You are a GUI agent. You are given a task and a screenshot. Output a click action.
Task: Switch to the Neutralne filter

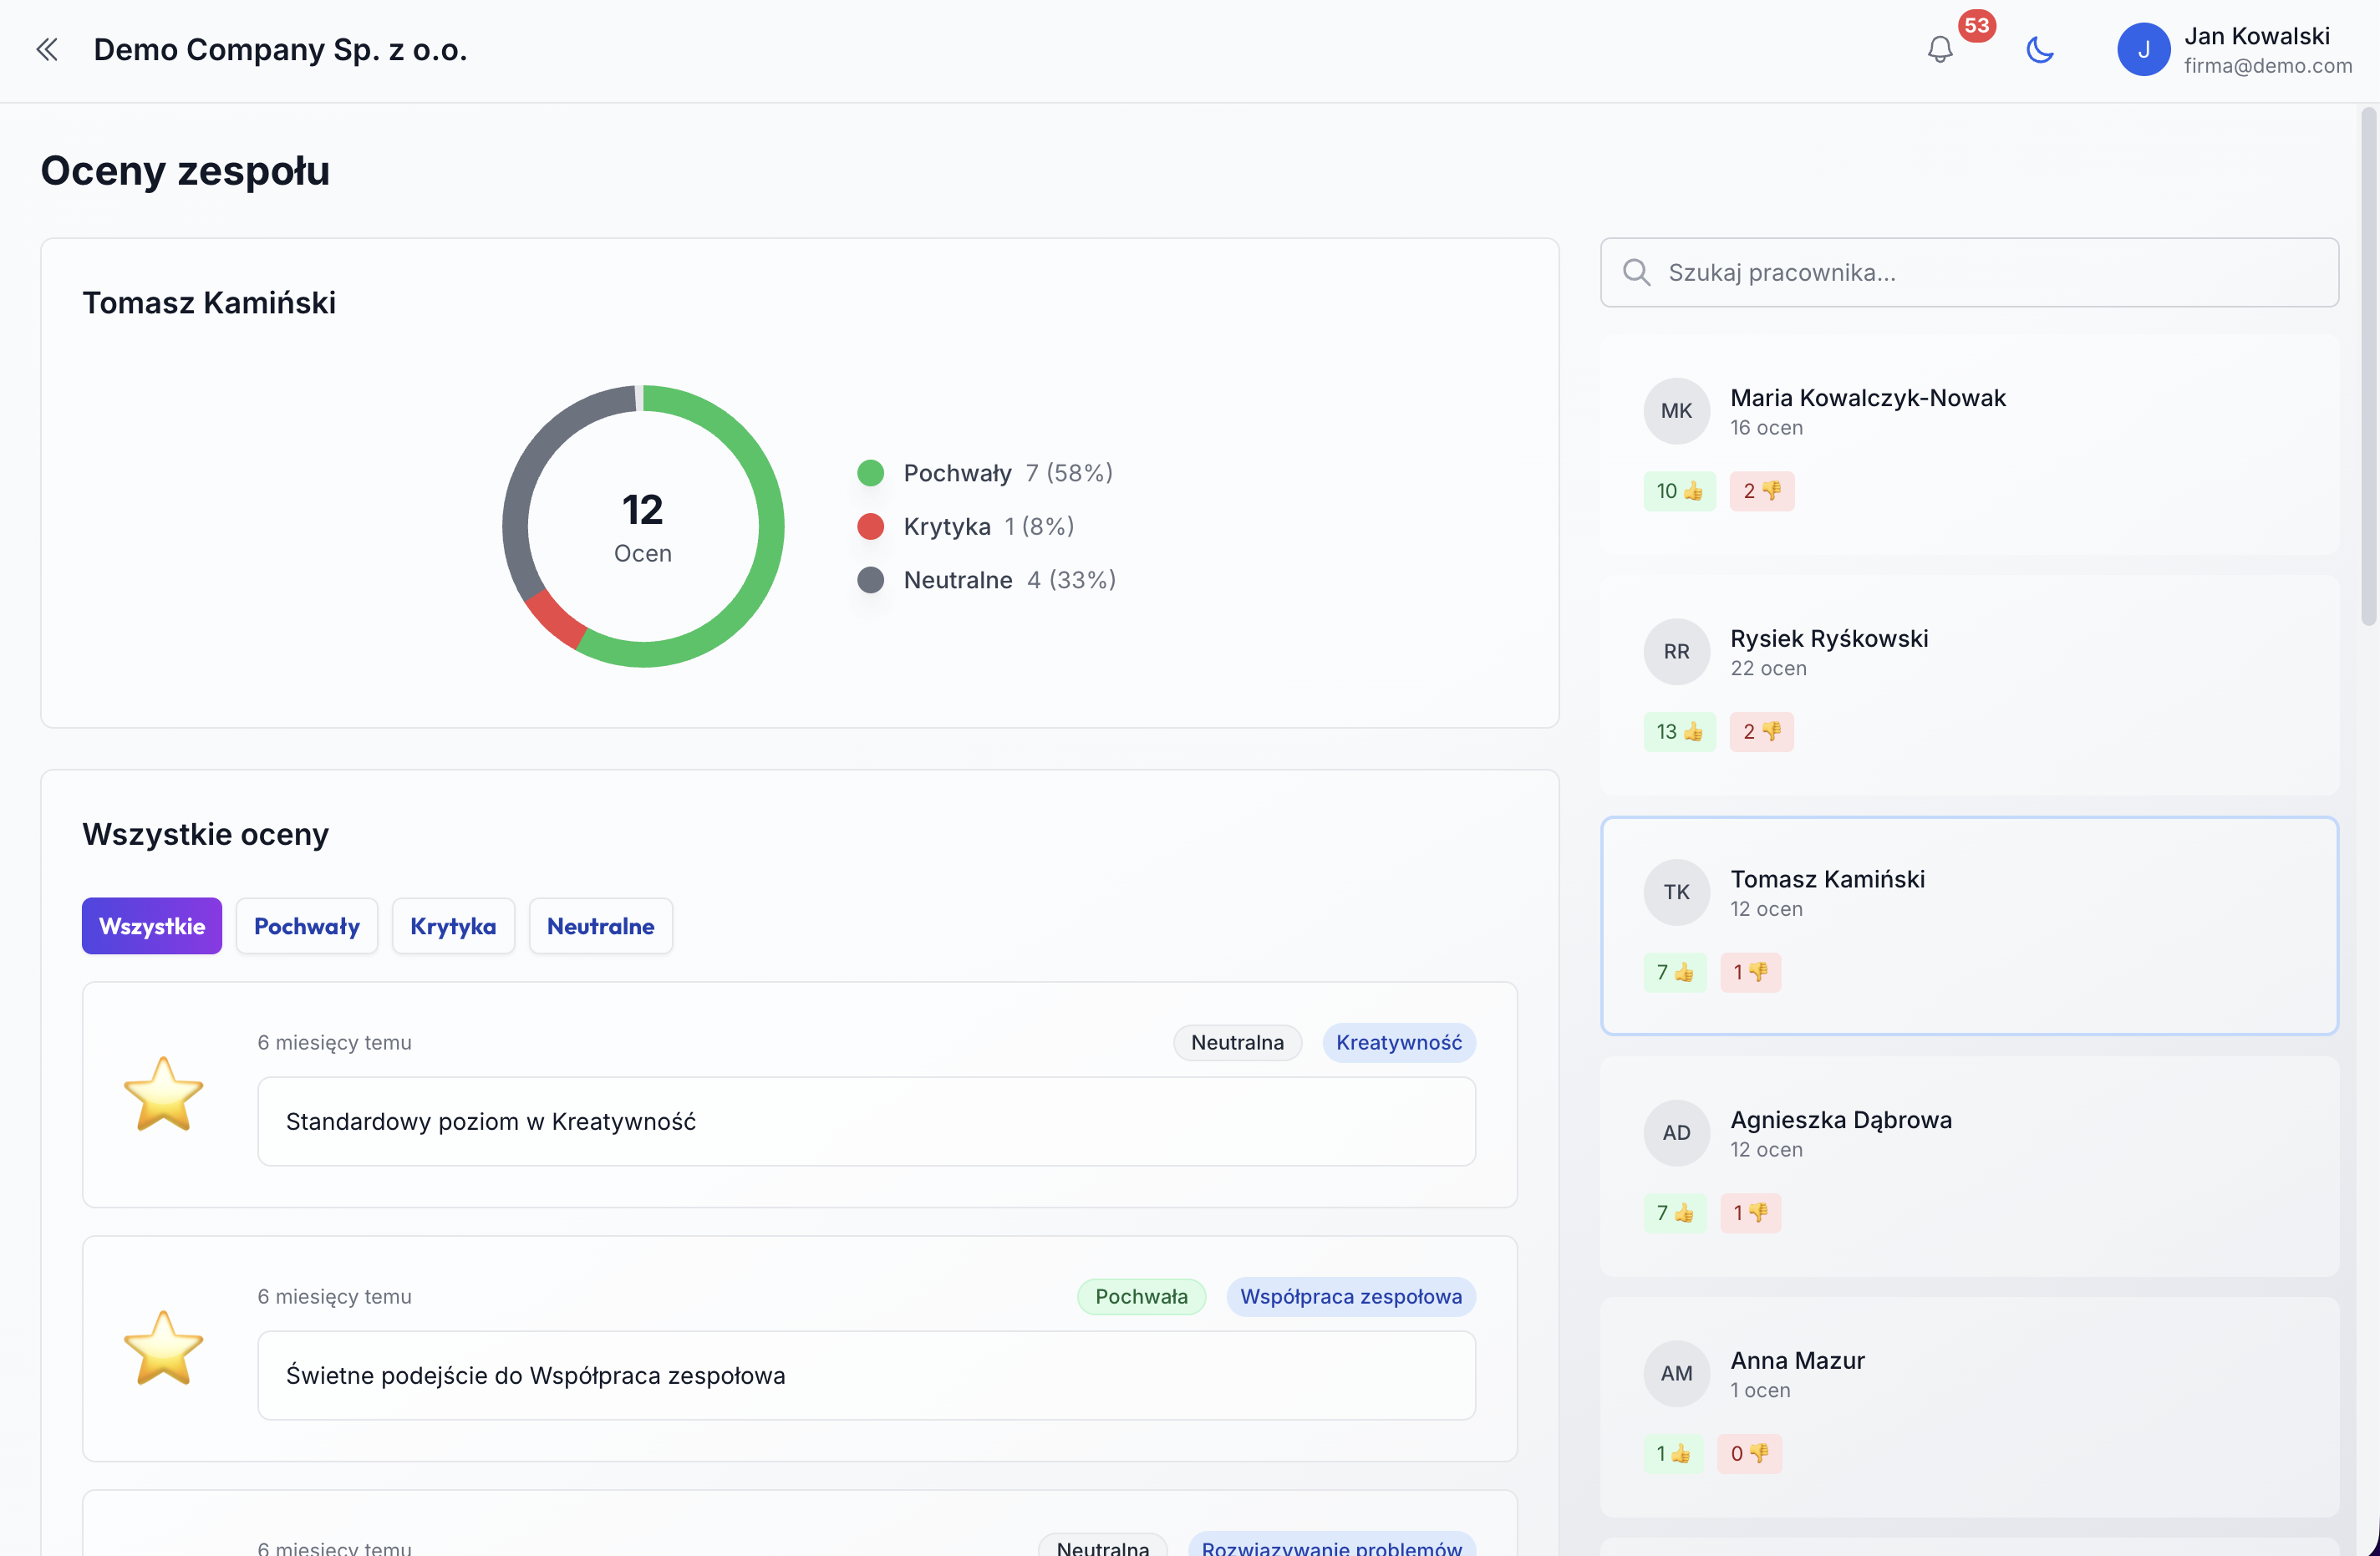click(x=600, y=925)
